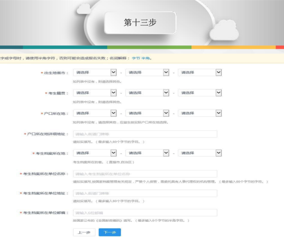Click the 上一步 button
Image resolution: width=284 pixels, height=237 pixels.
84,232
